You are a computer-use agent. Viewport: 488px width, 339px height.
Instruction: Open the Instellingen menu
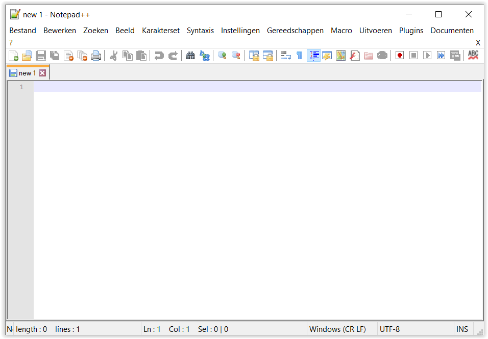tap(240, 31)
